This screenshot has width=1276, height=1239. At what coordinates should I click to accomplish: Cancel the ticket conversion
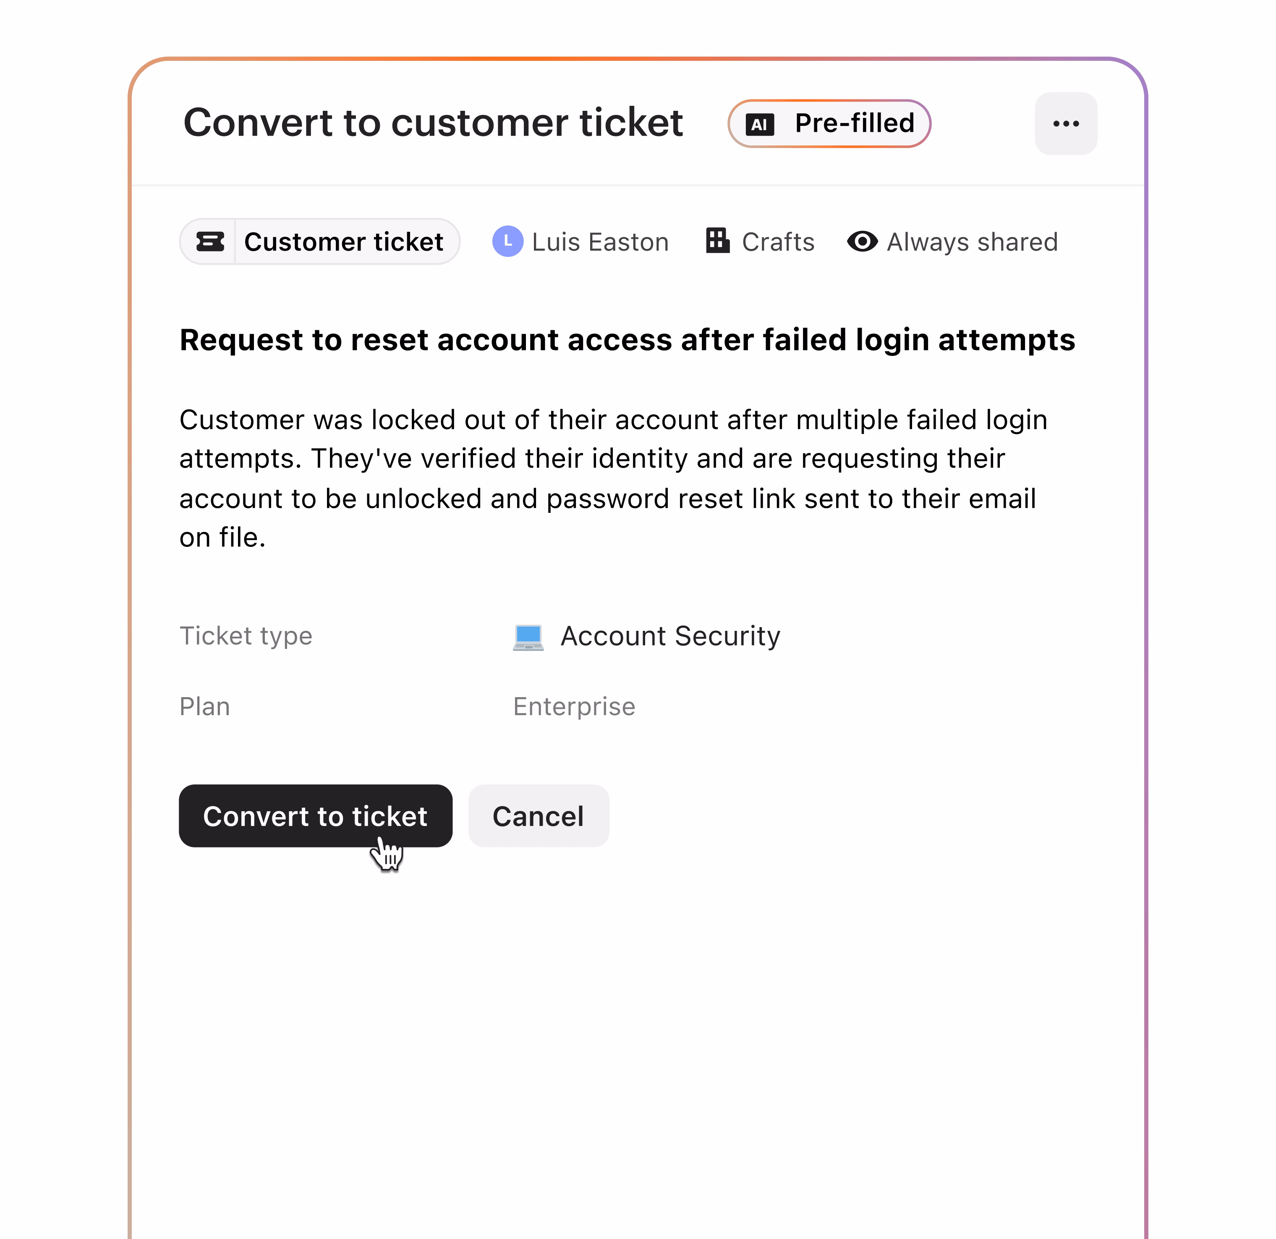[x=538, y=816]
